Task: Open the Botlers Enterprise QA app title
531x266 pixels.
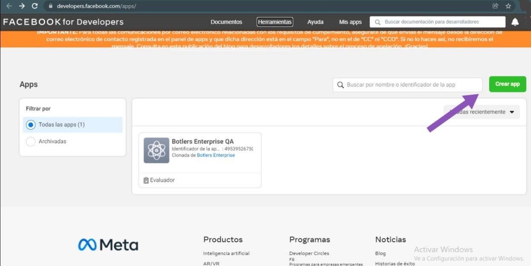Action: coord(202,142)
